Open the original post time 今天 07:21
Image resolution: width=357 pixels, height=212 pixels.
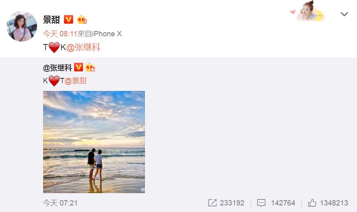(x=60, y=203)
